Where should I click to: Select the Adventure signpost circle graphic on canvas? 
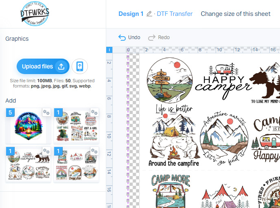170,80
